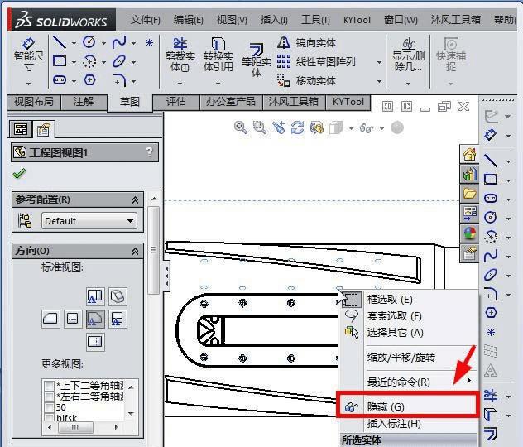
Task: Click Display/Delete Relations tool
Action: pos(408,55)
